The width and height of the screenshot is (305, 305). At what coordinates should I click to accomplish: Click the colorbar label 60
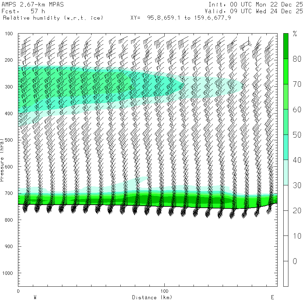[x=297, y=109]
